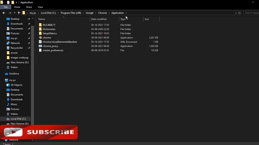Sort by the Type column header
This screenshot has width=259, height=145.
pyautogui.click(x=123, y=19)
